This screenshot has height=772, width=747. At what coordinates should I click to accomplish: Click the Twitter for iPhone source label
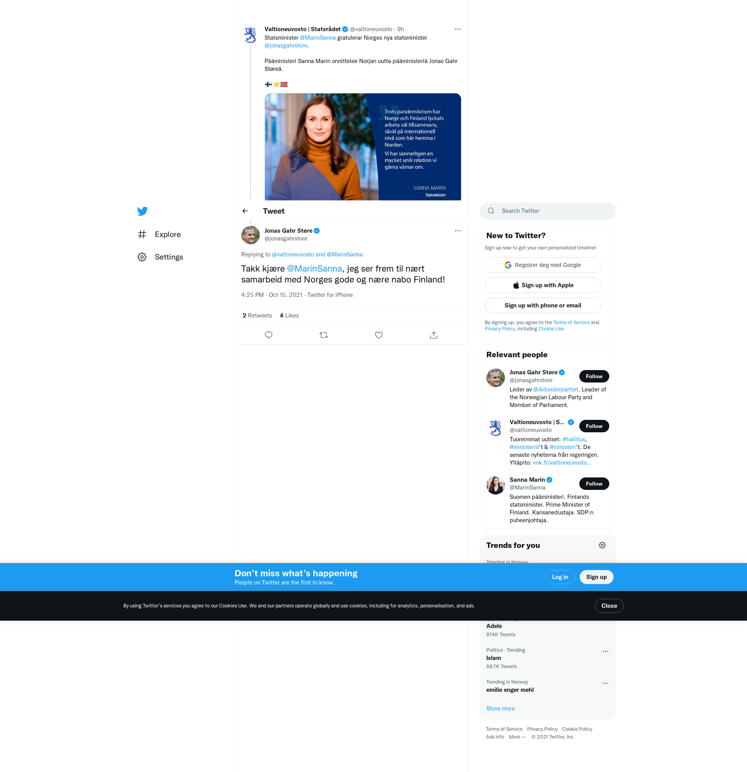click(330, 295)
